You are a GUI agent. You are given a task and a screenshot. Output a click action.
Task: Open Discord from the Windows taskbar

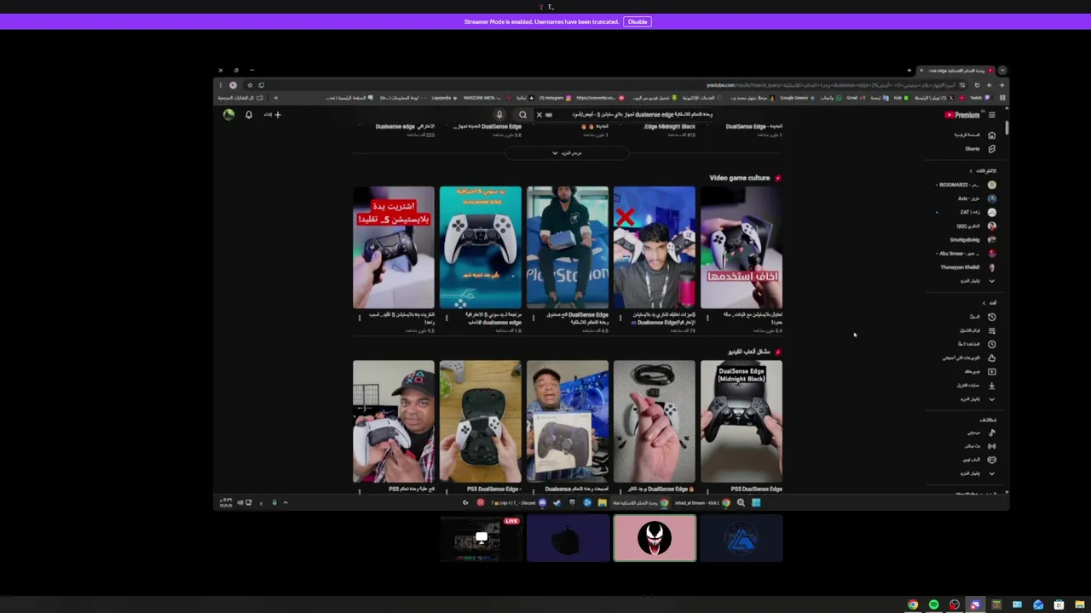(x=975, y=604)
